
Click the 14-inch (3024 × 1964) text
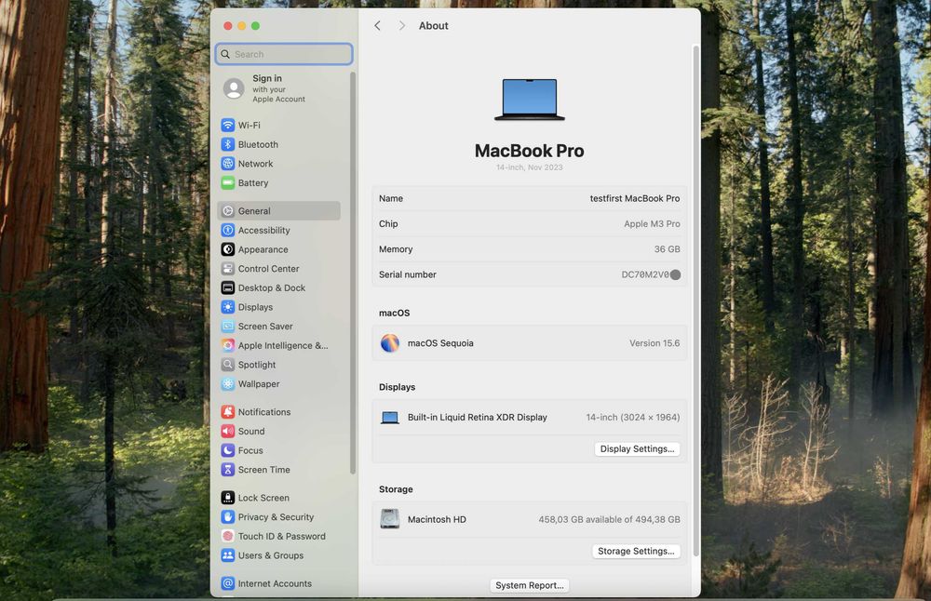coord(633,418)
